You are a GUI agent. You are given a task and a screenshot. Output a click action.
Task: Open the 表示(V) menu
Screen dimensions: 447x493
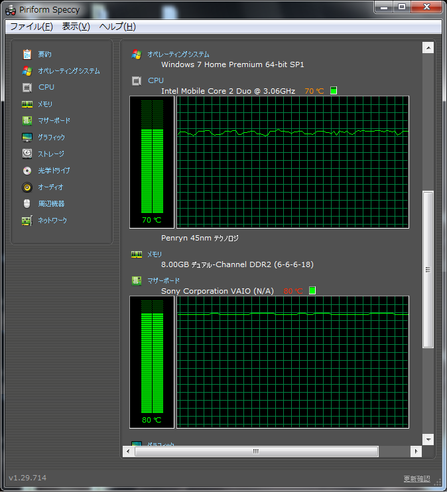click(76, 27)
